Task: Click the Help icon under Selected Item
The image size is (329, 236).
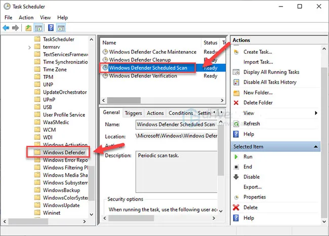Action: coord(236,218)
